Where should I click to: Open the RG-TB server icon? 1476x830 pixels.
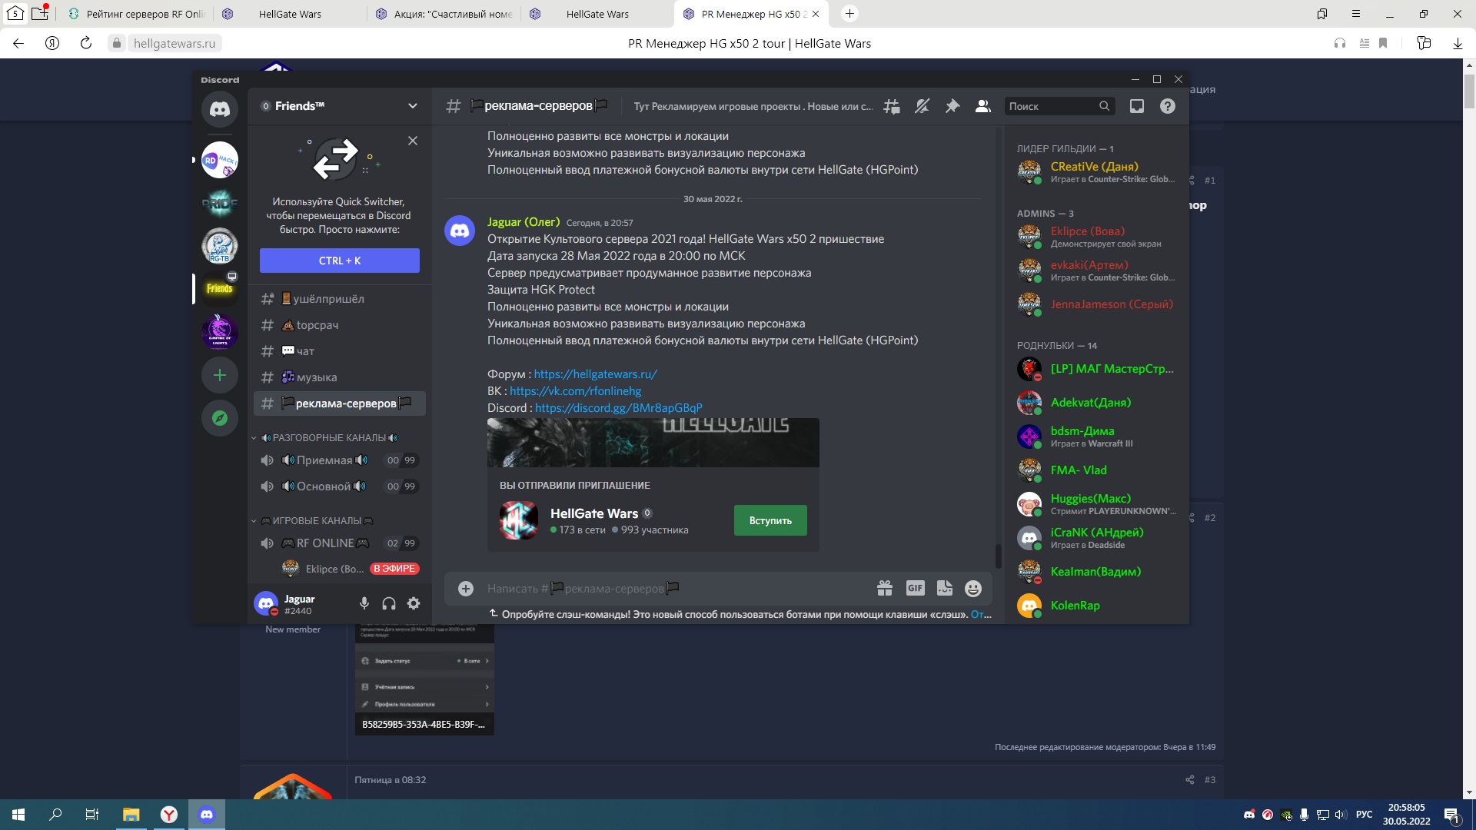(220, 246)
